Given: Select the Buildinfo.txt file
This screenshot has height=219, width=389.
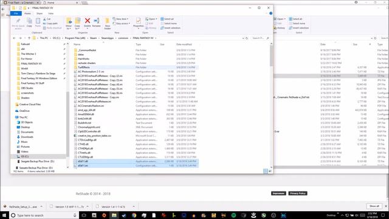Looking at the screenshot, I should pos(84,123).
